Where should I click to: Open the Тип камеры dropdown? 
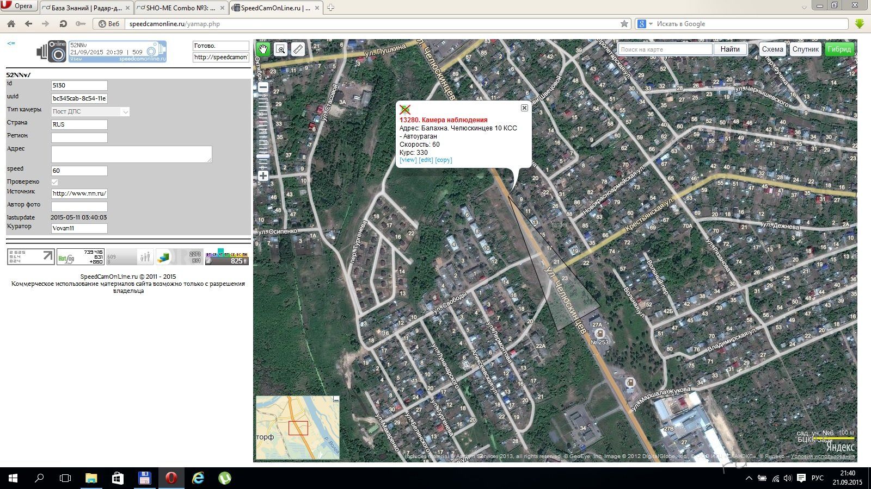click(90, 112)
